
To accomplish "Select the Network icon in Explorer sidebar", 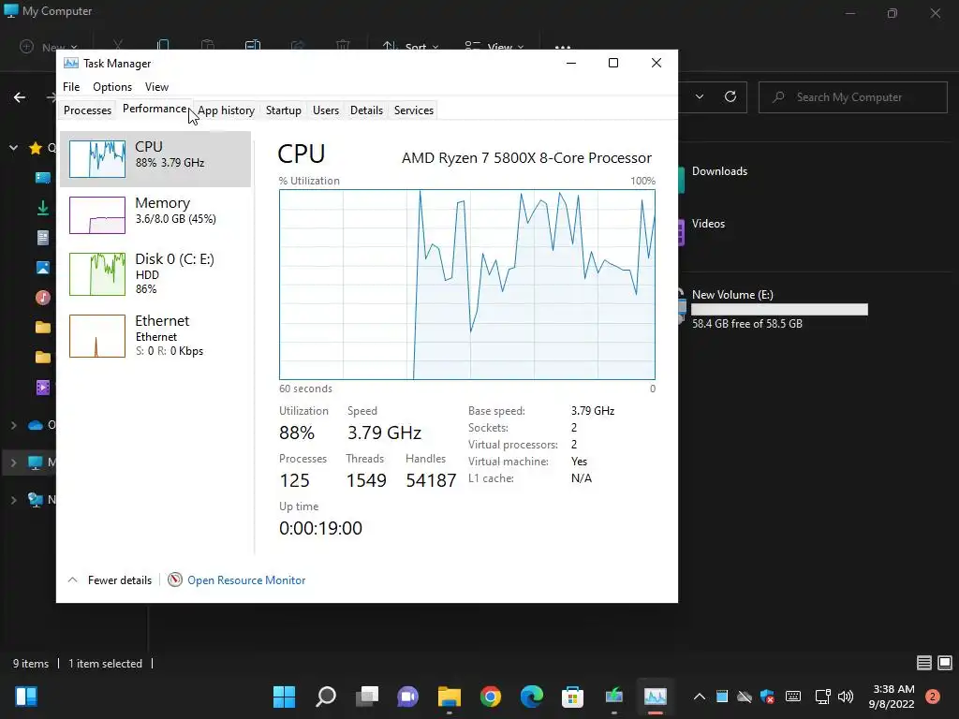I will click(x=36, y=500).
